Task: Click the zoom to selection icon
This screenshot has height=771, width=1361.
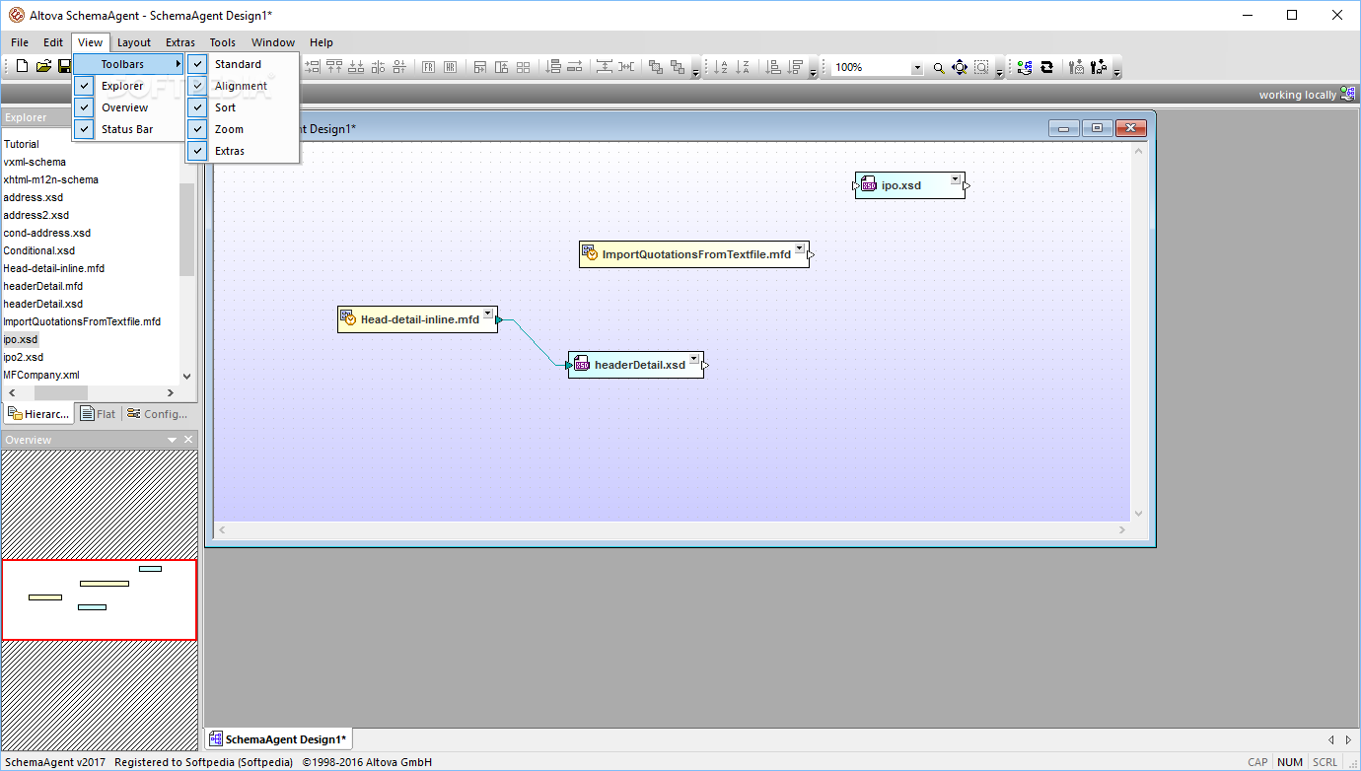Action: (981, 67)
